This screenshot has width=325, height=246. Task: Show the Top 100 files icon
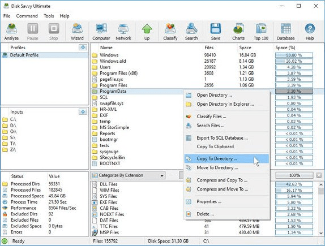click(261, 32)
